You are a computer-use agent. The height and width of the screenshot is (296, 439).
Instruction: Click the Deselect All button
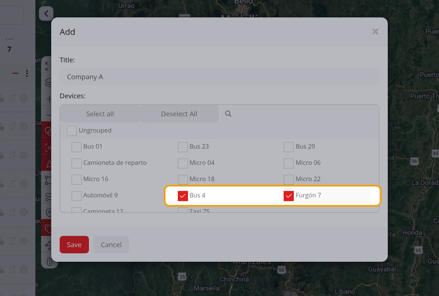click(179, 114)
